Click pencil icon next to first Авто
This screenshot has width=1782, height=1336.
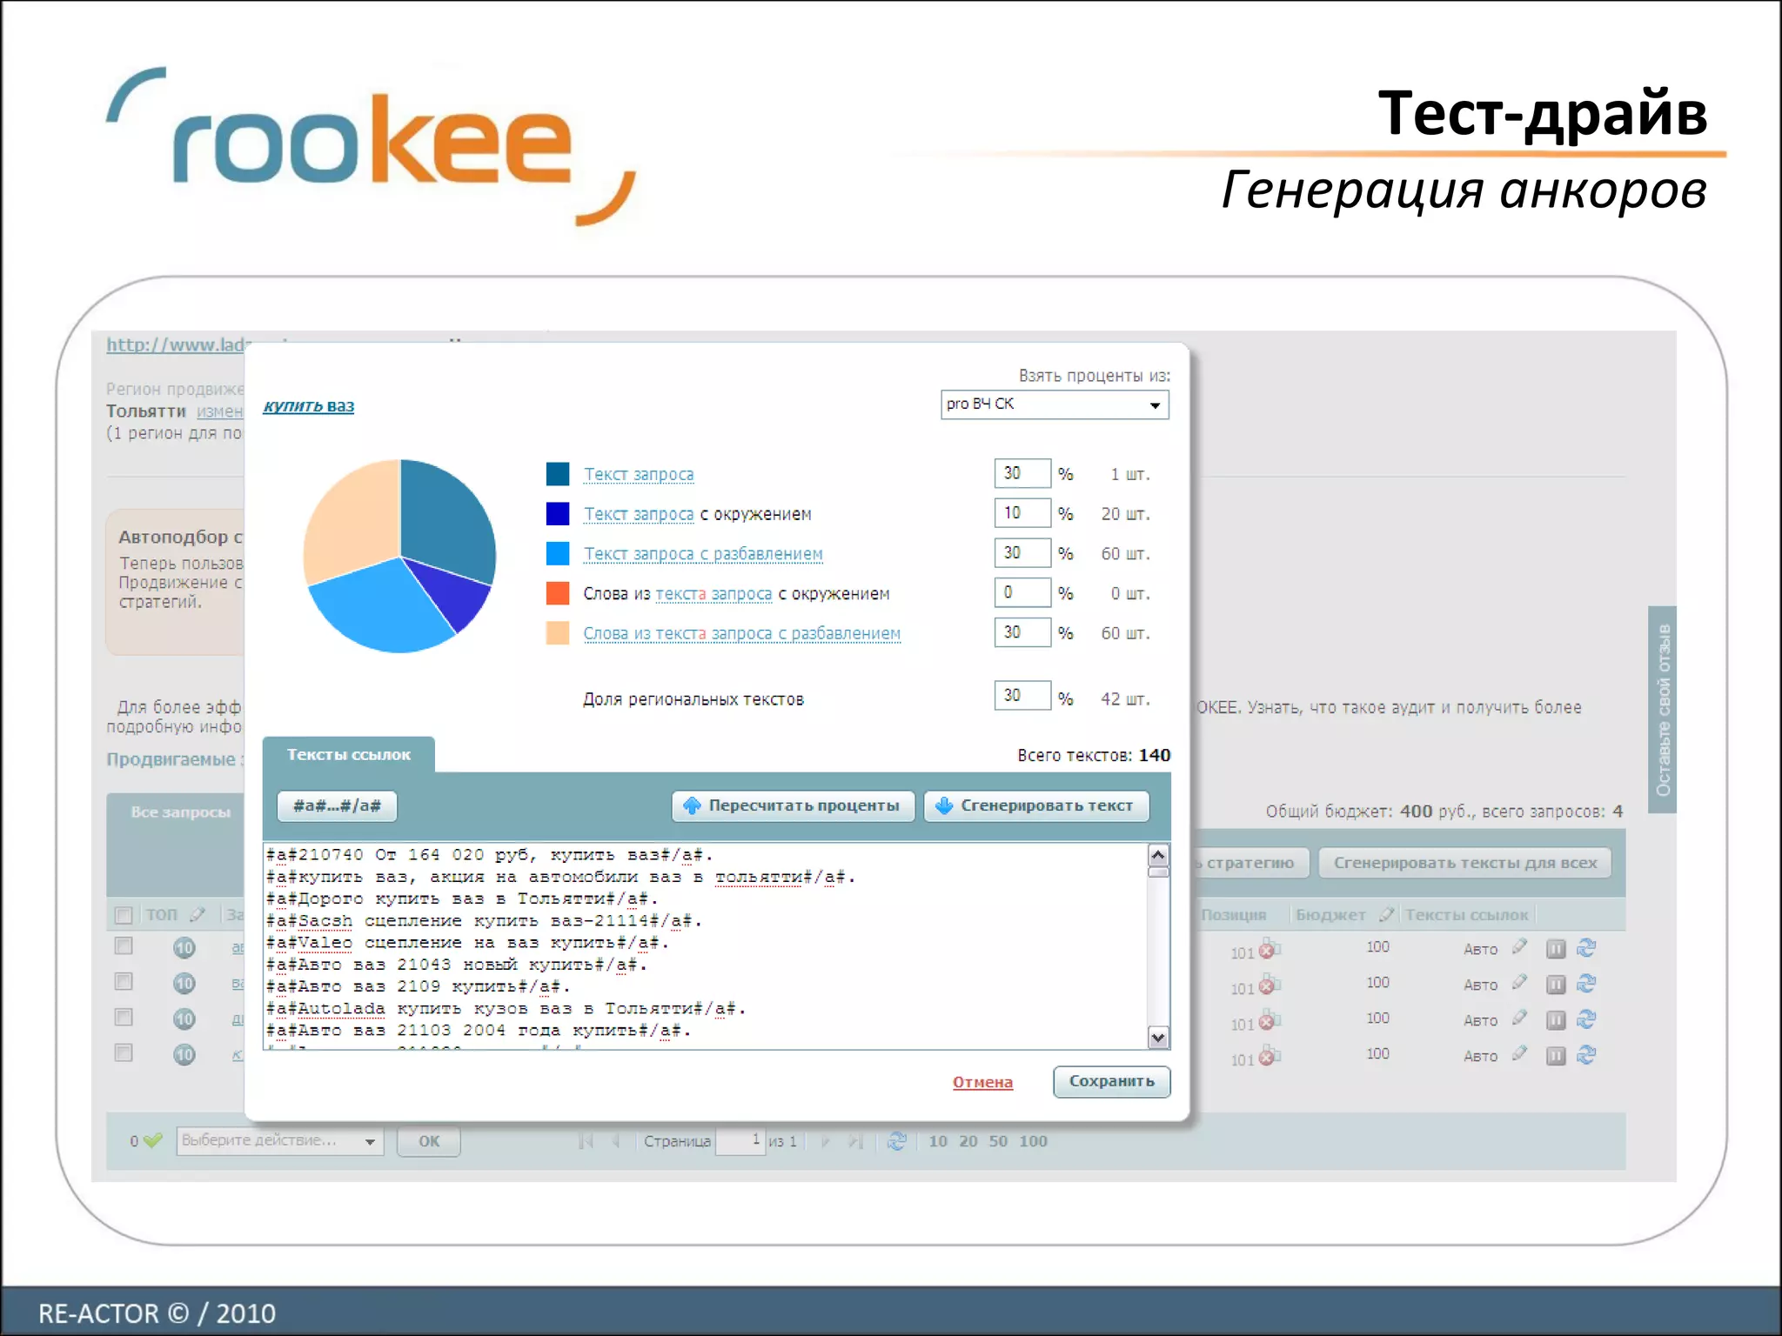click(1520, 946)
